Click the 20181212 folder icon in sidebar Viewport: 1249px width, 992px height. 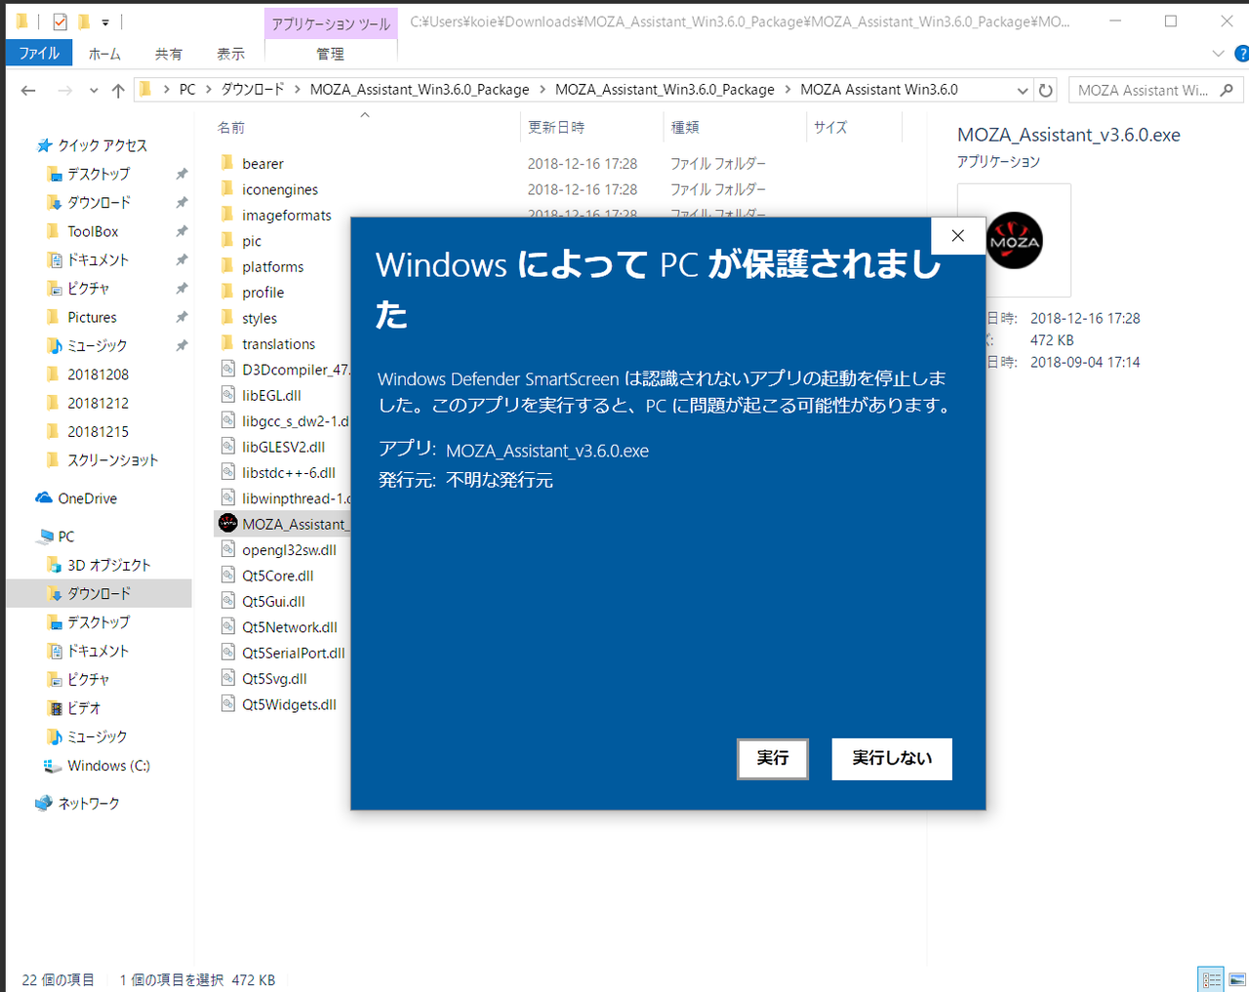[54, 403]
